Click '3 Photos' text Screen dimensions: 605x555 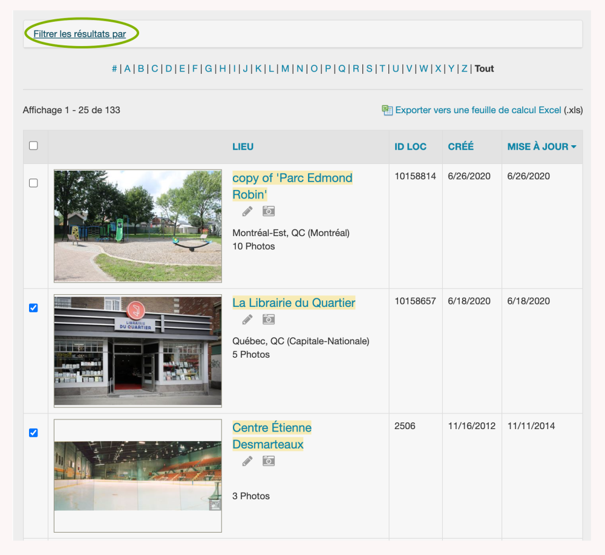click(251, 496)
